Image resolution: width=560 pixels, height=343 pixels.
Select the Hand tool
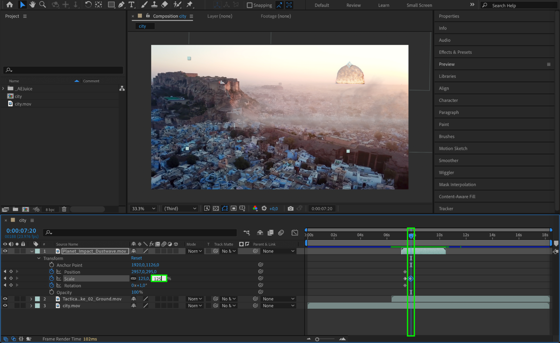click(32, 4)
